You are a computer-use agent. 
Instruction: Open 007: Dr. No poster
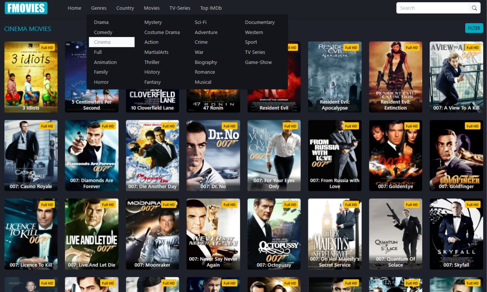[x=213, y=155]
